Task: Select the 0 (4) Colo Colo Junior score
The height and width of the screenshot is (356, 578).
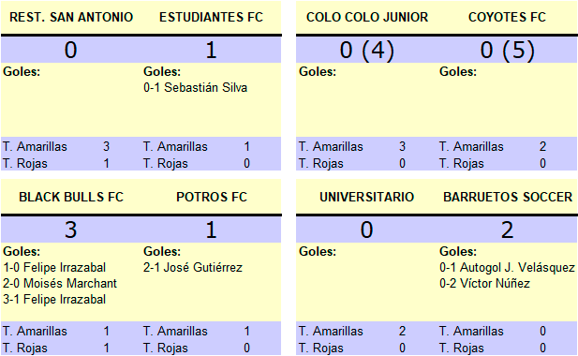Action: [367, 50]
